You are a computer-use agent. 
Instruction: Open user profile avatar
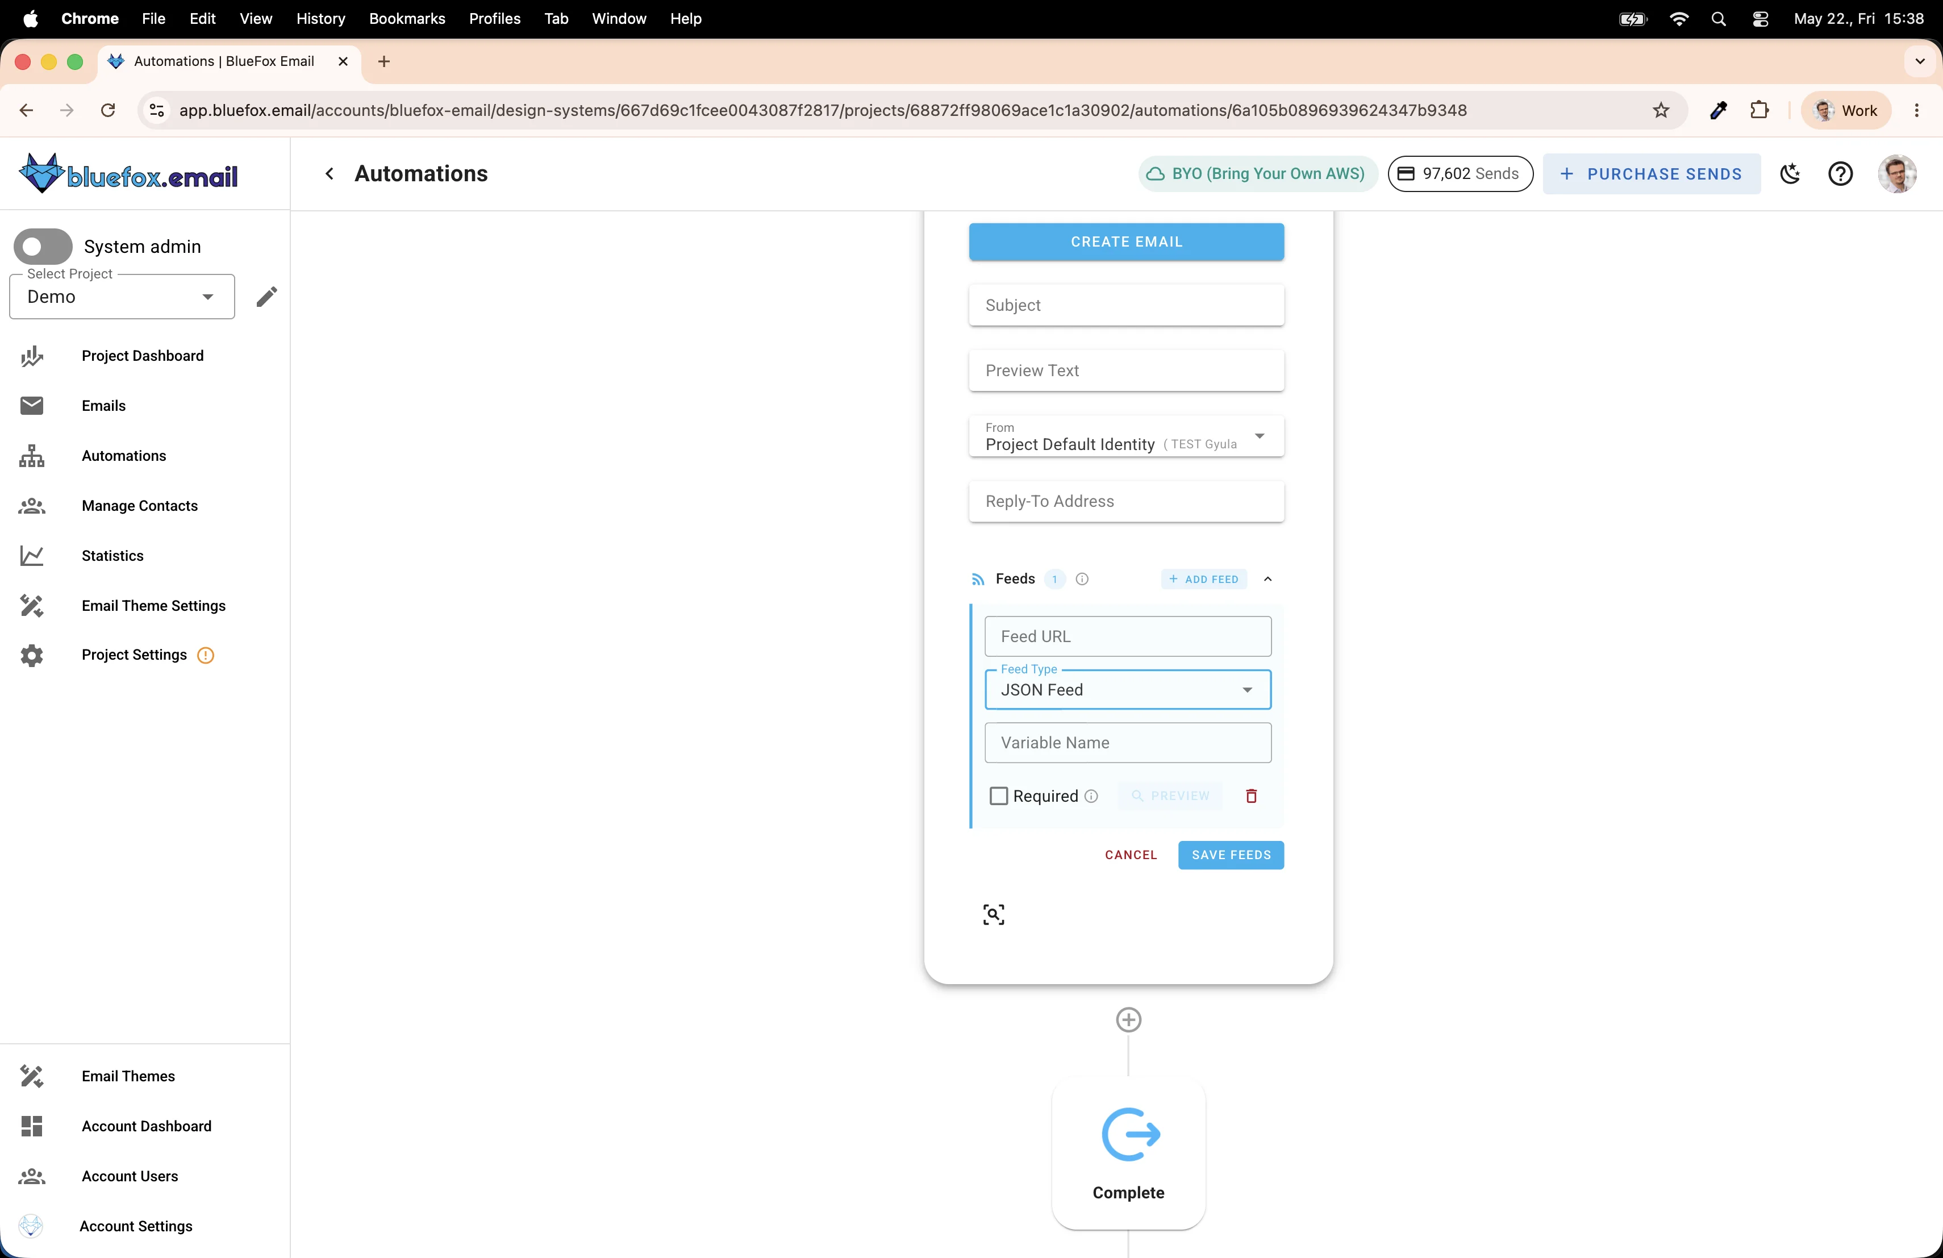[x=1898, y=174]
